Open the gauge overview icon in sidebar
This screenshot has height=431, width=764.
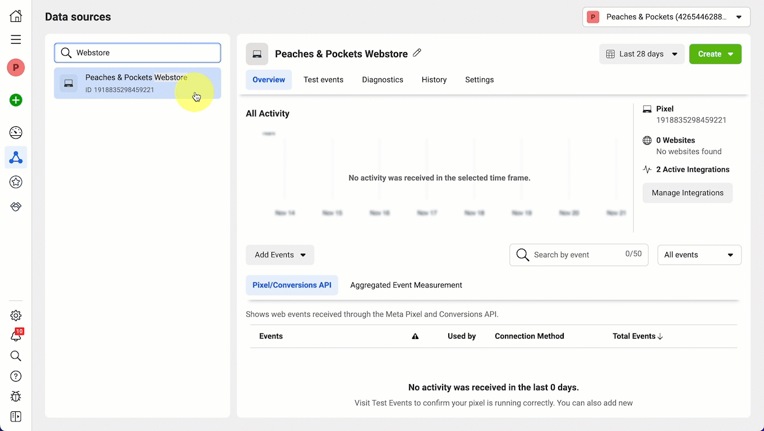16,133
